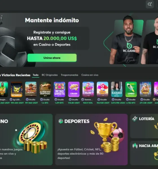Open El Mar Más Mortífero game tile
This screenshot has width=158, height=169.
(x=45, y=89)
